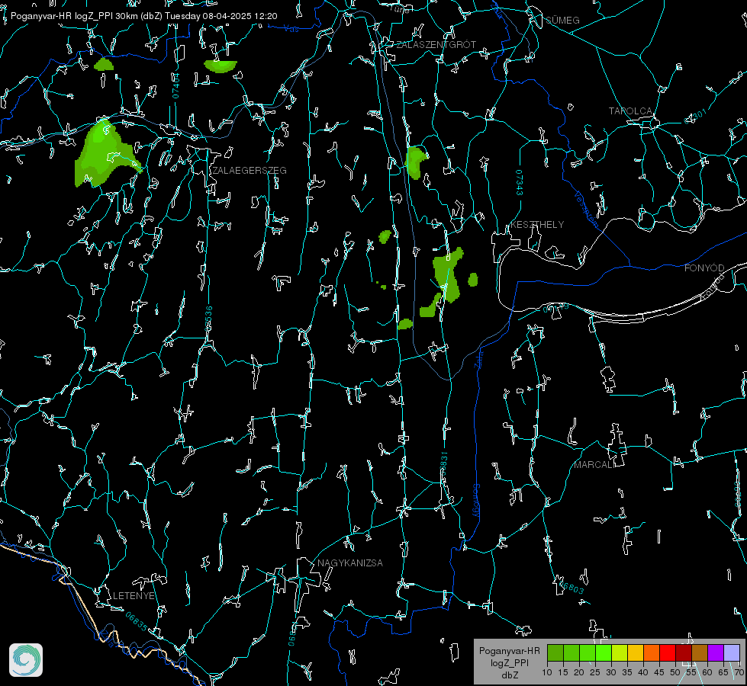
Task: Click the swirl logo icon
Action: click(x=26, y=660)
